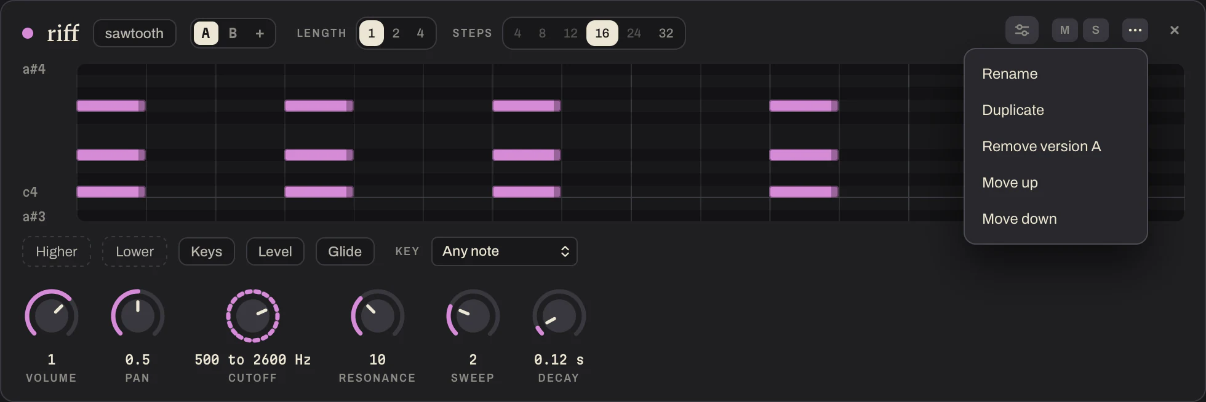Open the Key dropdown showing Any note
Viewport: 1206px width, 402px height.
click(x=505, y=251)
